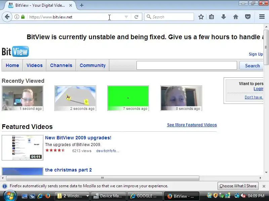Open the New BitView 2009 upgrades thumbnail
This screenshot has width=269, height=201.
pyautogui.click(x=23, y=148)
